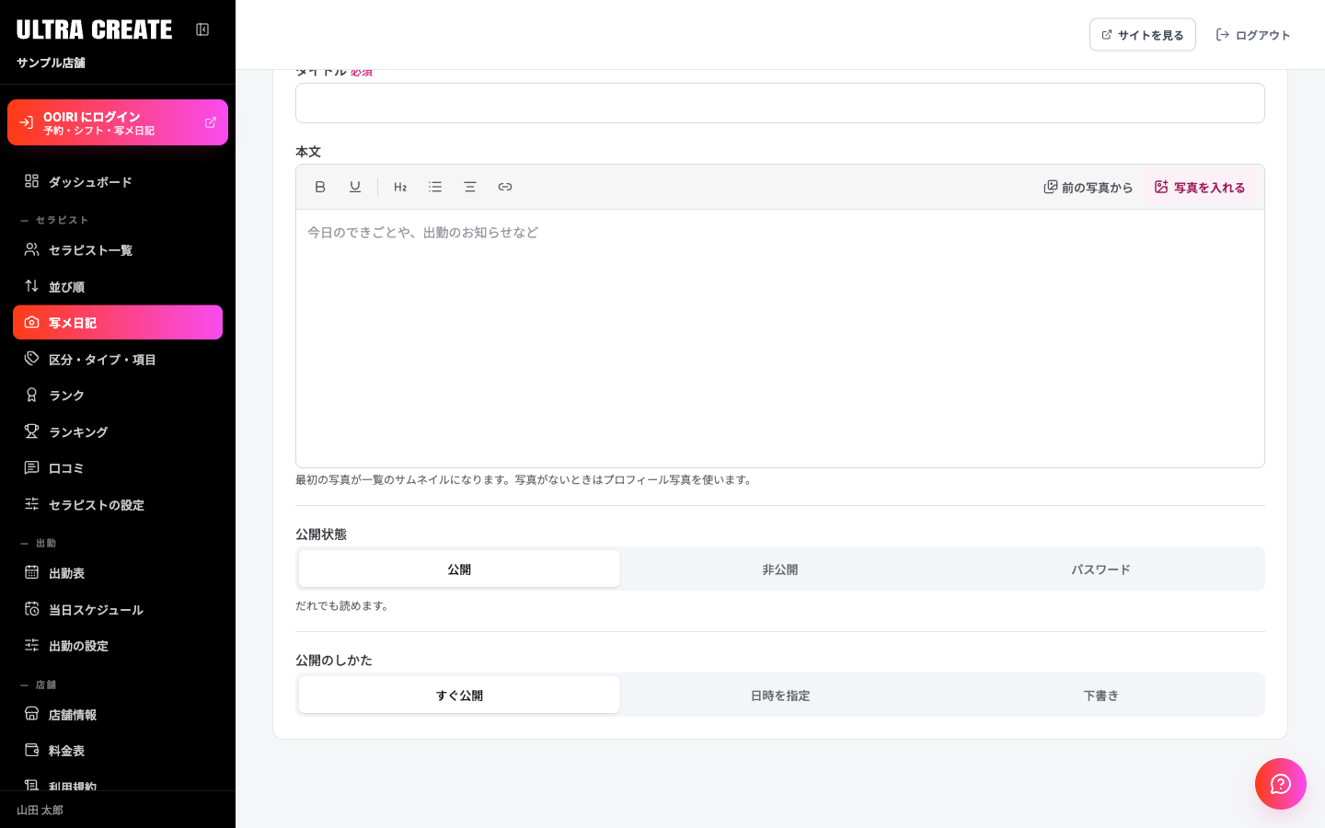Go to ランク in the sidebar
The height and width of the screenshot is (828, 1325).
point(118,395)
